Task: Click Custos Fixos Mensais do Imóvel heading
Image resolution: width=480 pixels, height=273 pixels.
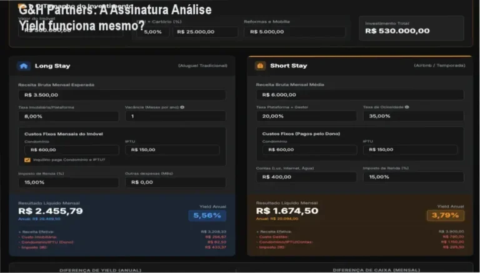Action: 64,134
